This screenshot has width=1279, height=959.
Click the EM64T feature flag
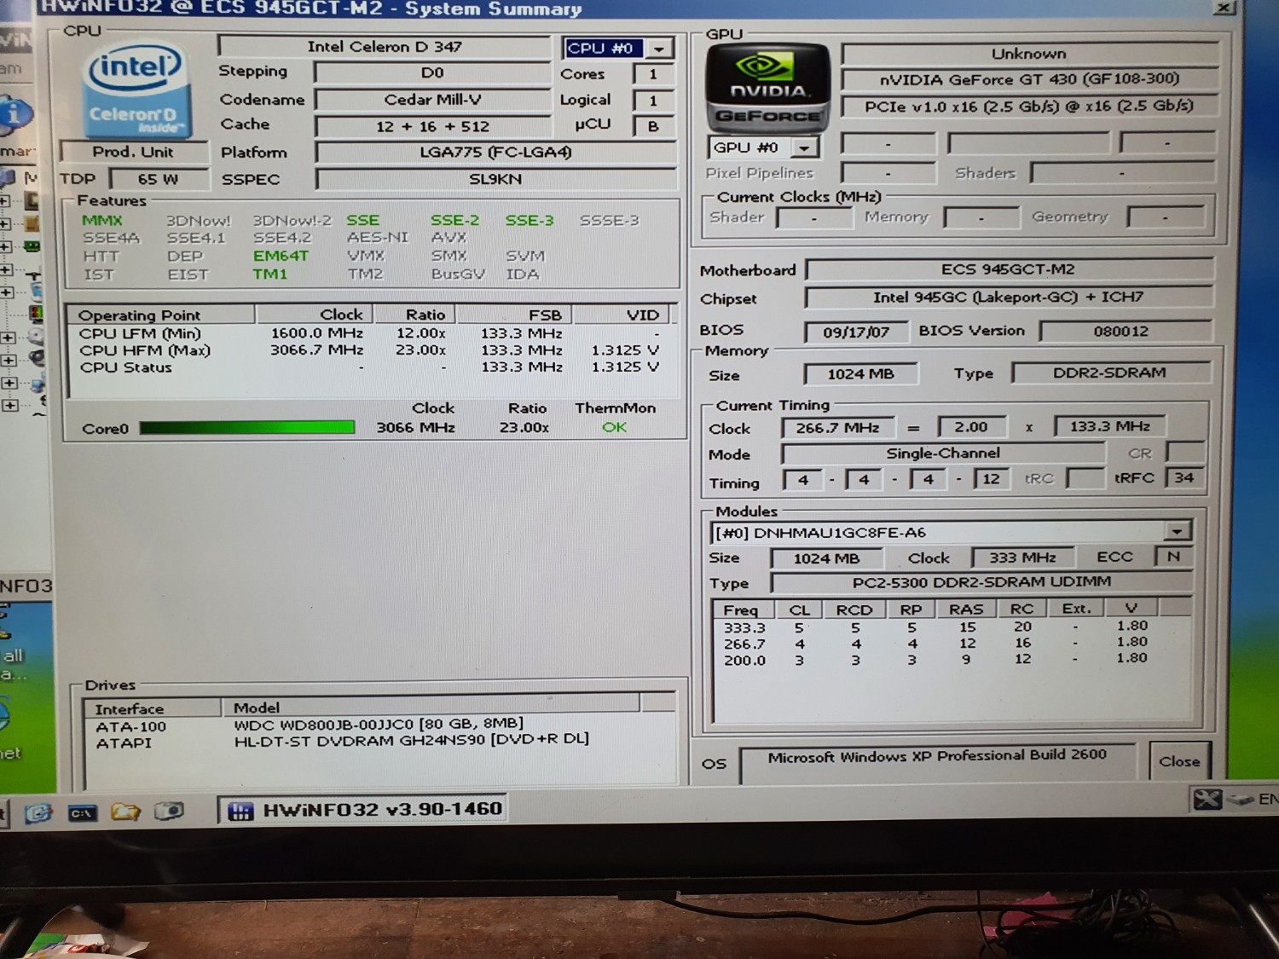(281, 256)
